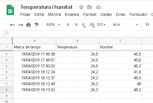
Task: Increase decimal places button
Action: coord(92,25)
